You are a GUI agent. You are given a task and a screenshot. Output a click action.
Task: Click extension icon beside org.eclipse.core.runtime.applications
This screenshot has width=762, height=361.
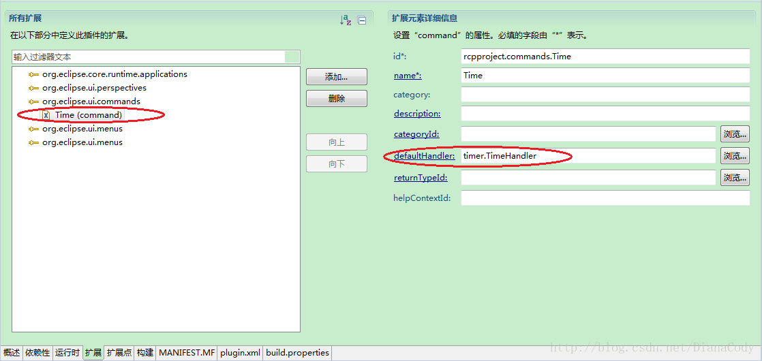[33, 74]
